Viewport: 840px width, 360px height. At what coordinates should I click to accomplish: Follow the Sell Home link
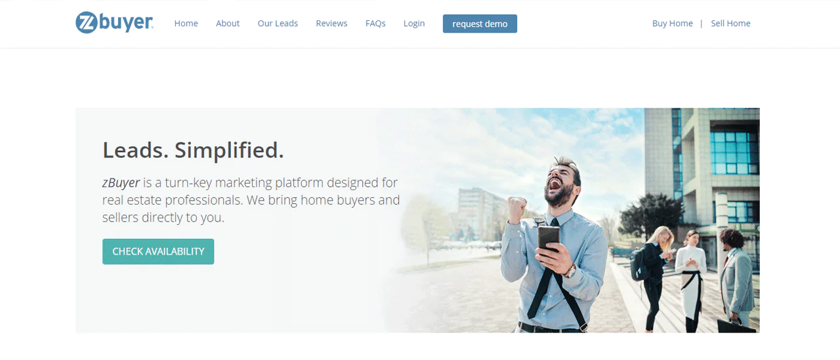[x=730, y=24]
